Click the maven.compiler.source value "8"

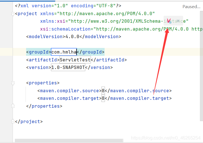point(103,91)
